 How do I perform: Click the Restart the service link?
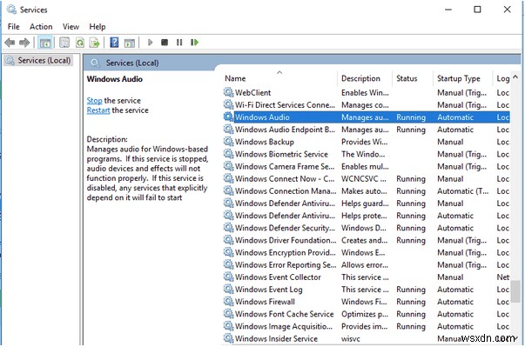98,110
